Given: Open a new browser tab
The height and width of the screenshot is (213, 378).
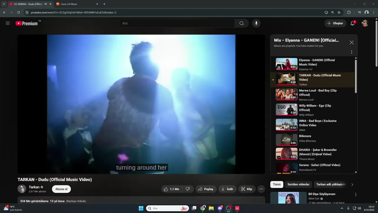Looking at the screenshot, I should click(104, 4).
